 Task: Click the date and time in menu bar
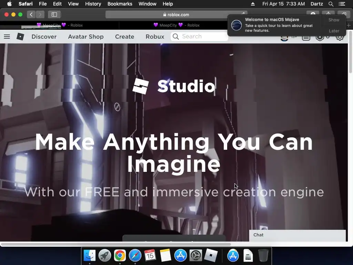click(x=283, y=4)
